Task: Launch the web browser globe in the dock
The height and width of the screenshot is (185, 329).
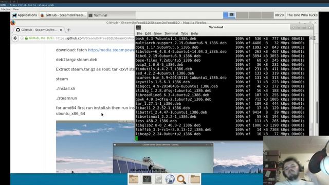Action: (x=170, y=179)
